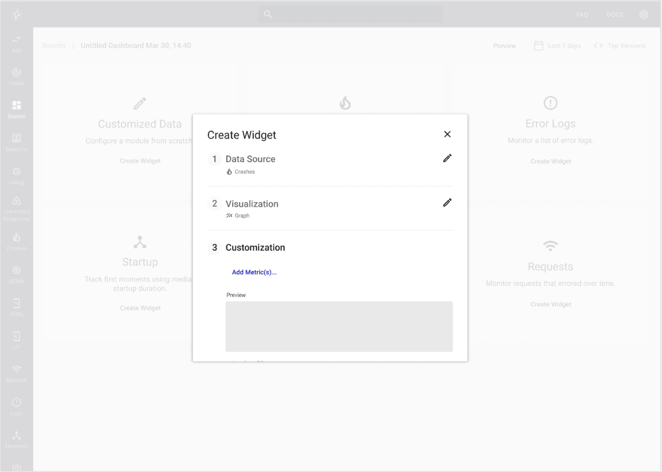Click the Requests card title
This screenshot has height=472, width=662.
click(x=550, y=267)
